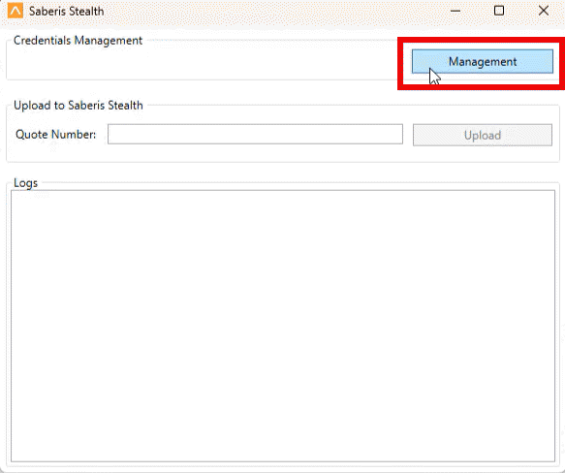
Task: Open credentials Management
Action: [x=482, y=62]
